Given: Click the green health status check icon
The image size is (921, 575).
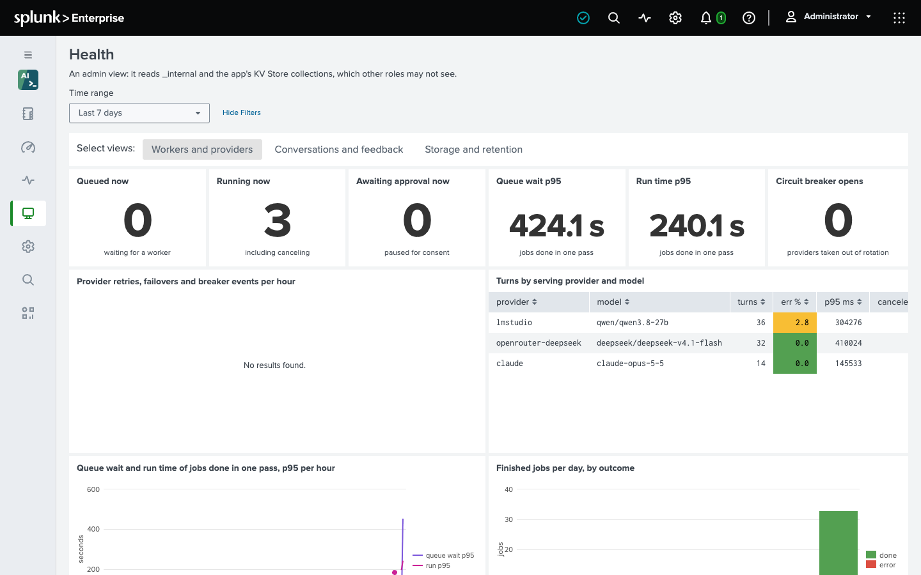Looking at the screenshot, I should click(583, 18).
